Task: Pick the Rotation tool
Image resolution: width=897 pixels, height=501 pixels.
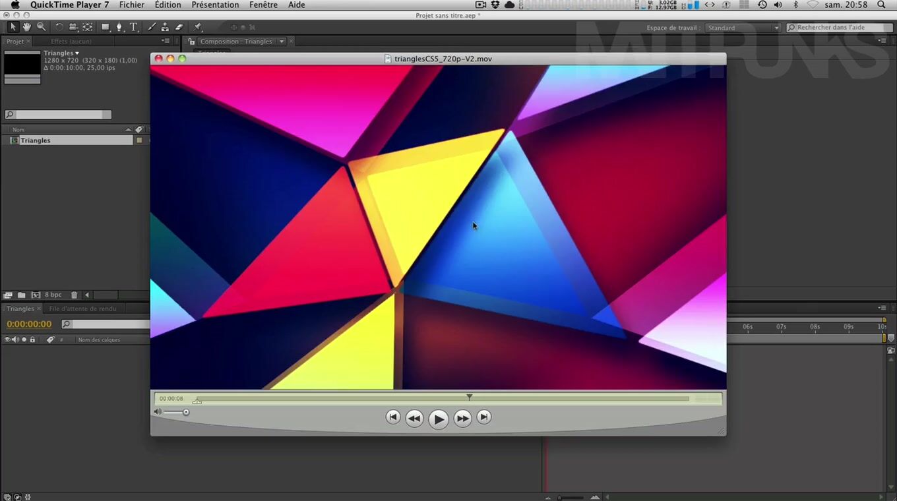Action: click(59, 27)
